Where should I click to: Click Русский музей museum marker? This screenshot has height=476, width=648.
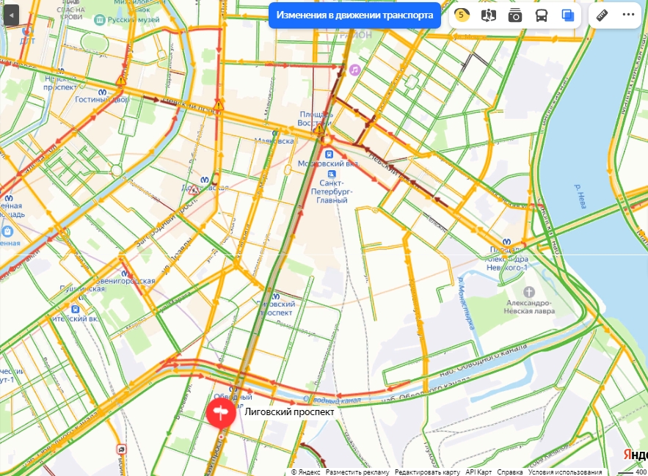tap(99, 19)
